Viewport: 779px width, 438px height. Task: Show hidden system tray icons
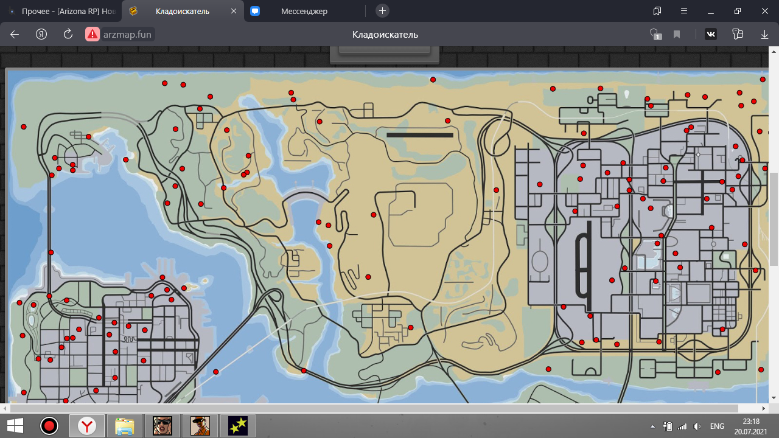point(653,426)
